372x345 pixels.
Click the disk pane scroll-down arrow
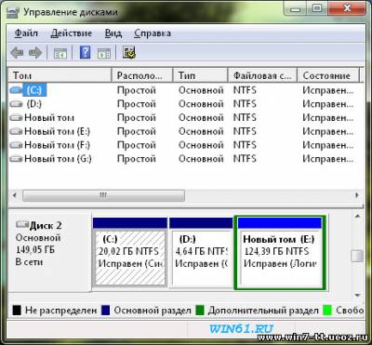click(357, 295)
